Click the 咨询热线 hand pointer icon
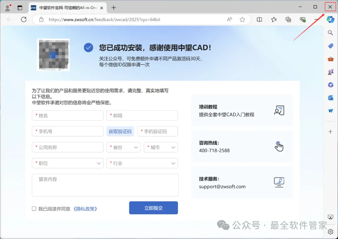338x239 pixels. [279, 146]
